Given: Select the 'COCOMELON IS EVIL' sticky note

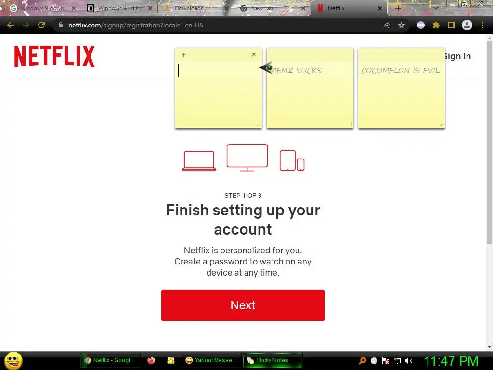Looking at the screenshot, I should coord(402,88).
